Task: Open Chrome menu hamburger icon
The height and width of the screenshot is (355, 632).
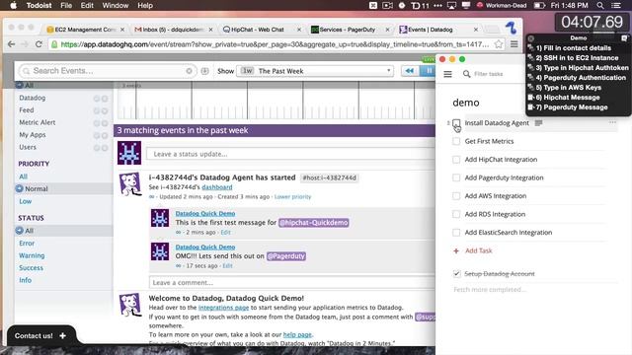Action: (514, 43)
